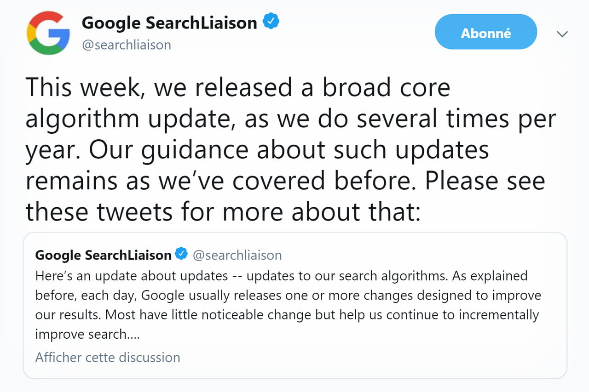Screen dimensions: 589x392
Task: Click quoted line "improve search...."
Action: pos(87,335)
